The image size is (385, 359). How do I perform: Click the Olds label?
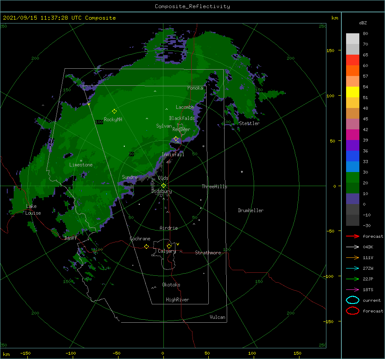point(163,178)
